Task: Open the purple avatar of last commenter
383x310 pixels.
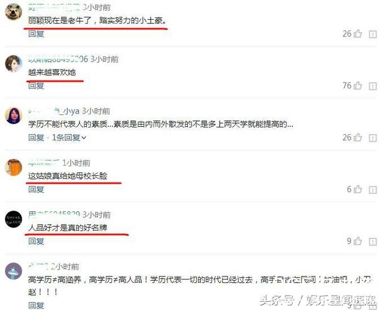Action: 14,271
